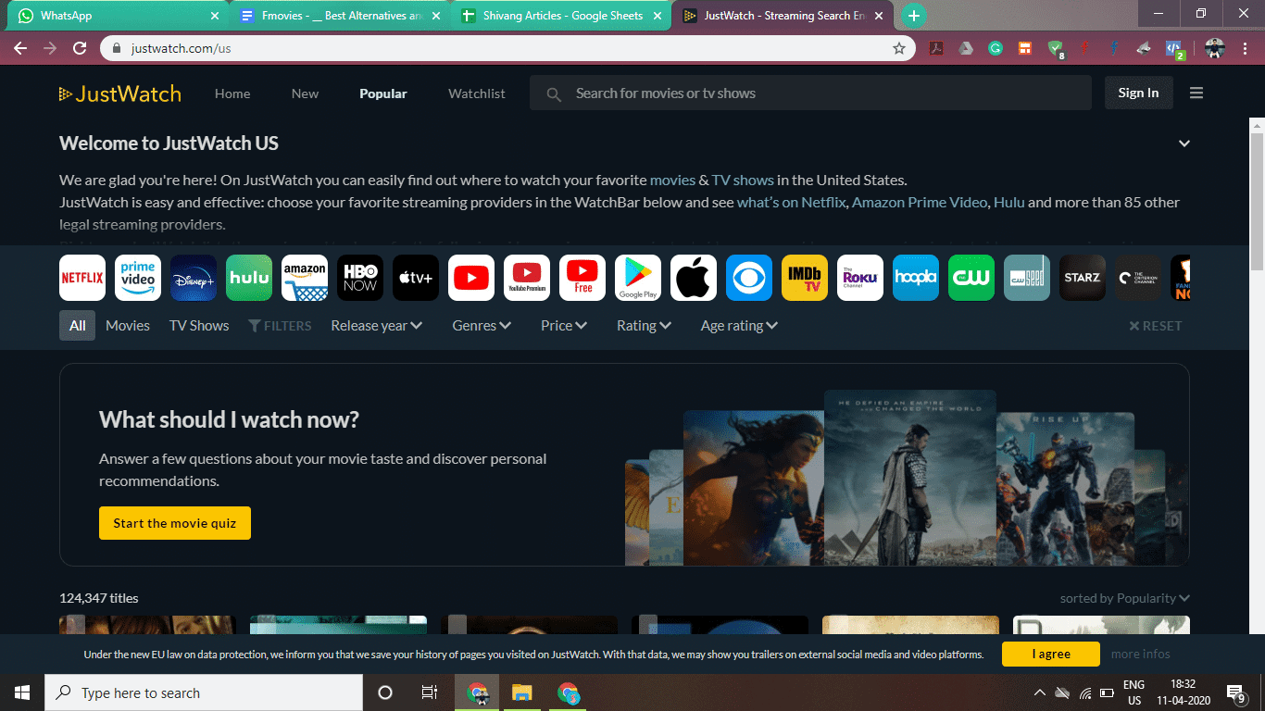This screenshot has width=1265, height=711.
Task: Select the YouTube Premium provider icon
Action: [x=527, y=278]
